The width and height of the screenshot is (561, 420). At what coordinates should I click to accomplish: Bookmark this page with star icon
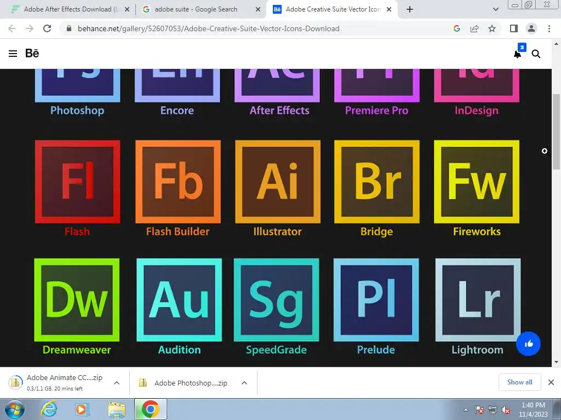tap(492, 28)
